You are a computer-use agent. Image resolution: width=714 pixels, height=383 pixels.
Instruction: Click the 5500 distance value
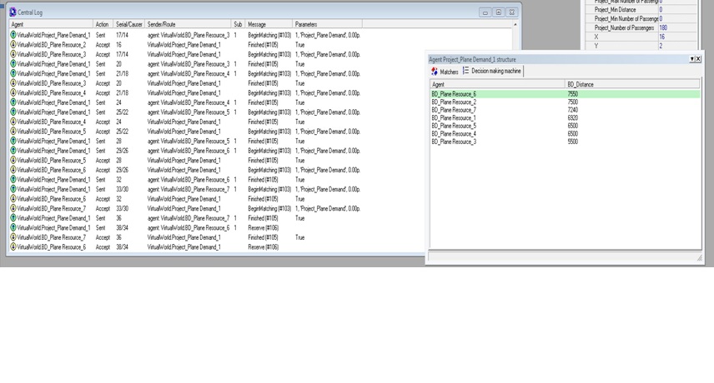pyautogui.click(x=572, y=142)
